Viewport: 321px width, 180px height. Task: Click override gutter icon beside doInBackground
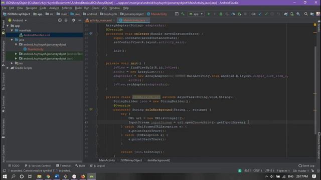pos(91,109)
